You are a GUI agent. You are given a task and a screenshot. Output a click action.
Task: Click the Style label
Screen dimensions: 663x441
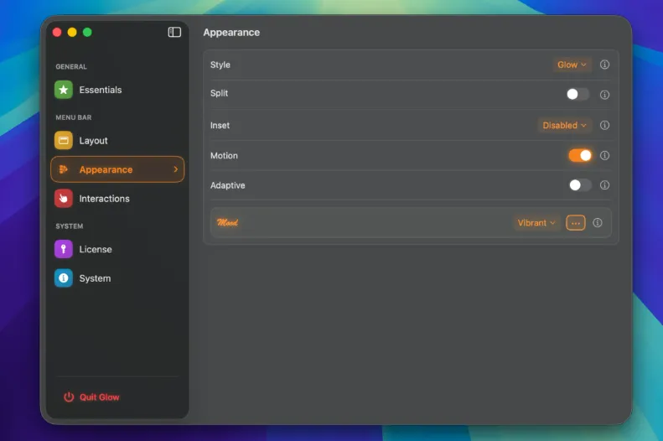click(220, 65)
